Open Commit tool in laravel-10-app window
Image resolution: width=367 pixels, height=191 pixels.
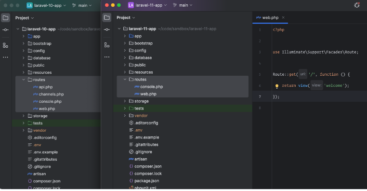(5, 30)
